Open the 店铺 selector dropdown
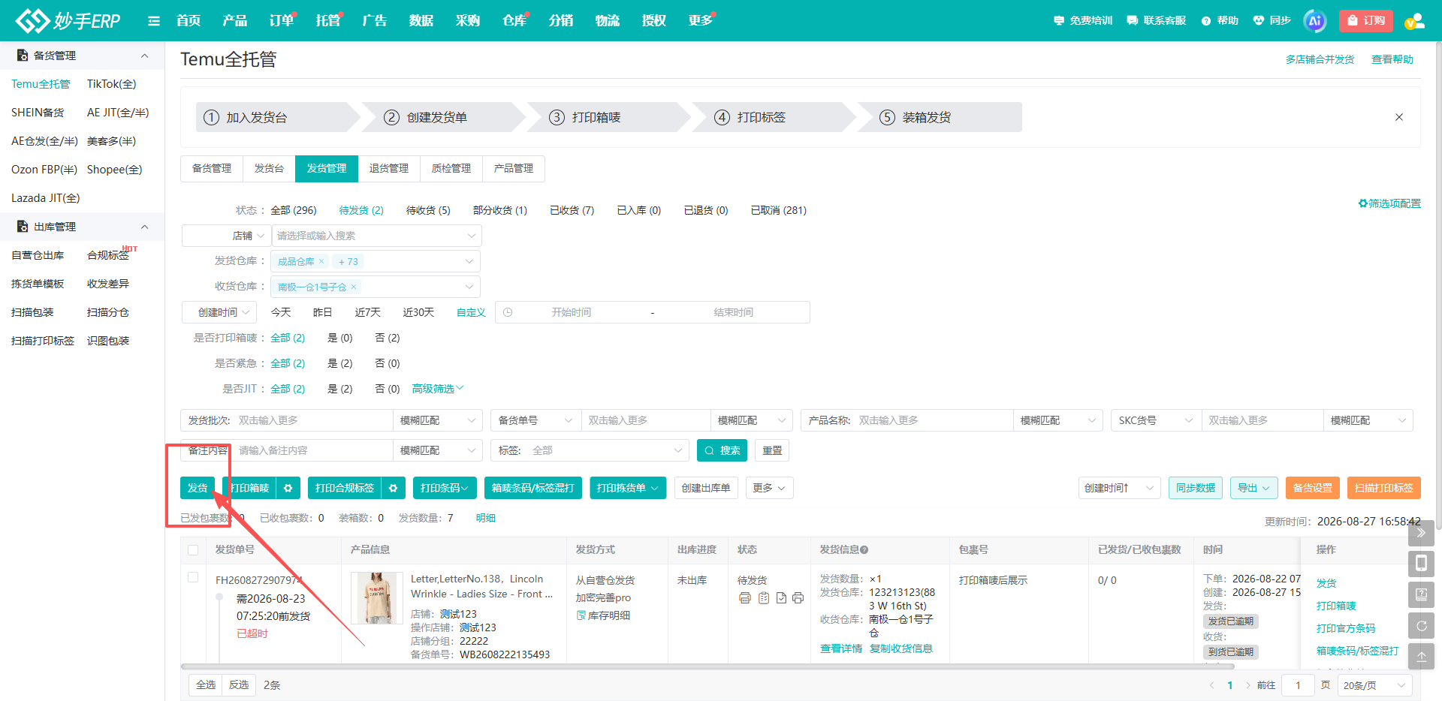This screenshot has width=1442, height=701. (226, 236)
